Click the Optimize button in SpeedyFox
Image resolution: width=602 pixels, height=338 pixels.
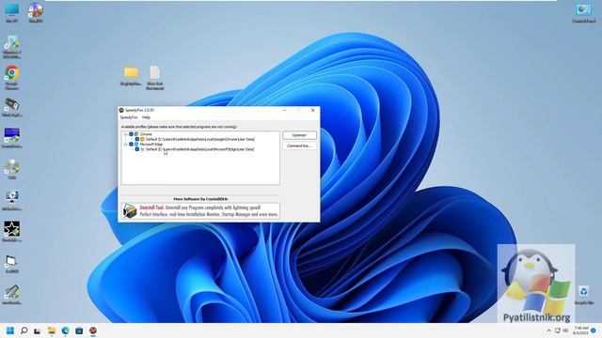point(299,135)
